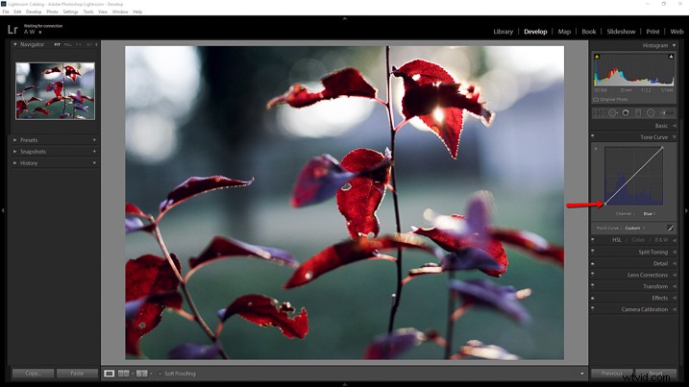
Task: Hide the left panel group arrow
Action: point(3,211)
